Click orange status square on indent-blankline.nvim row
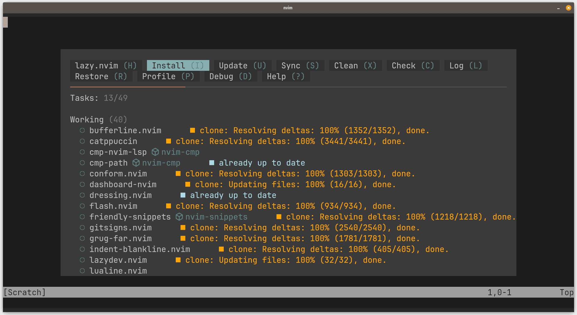Image resolution: width=577 pixels, height=315 pixels. (x=221, y=249)
